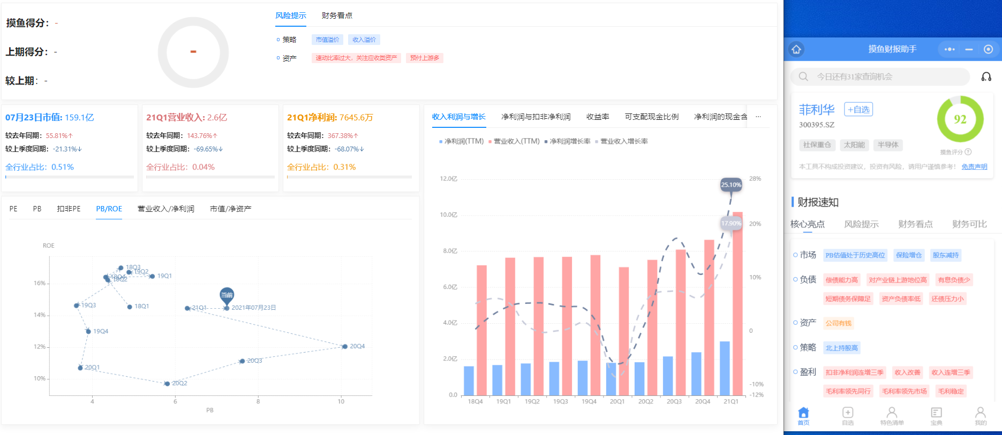
Task: Click the question mark next to 摸鱼评分
Action: (968, 152)
